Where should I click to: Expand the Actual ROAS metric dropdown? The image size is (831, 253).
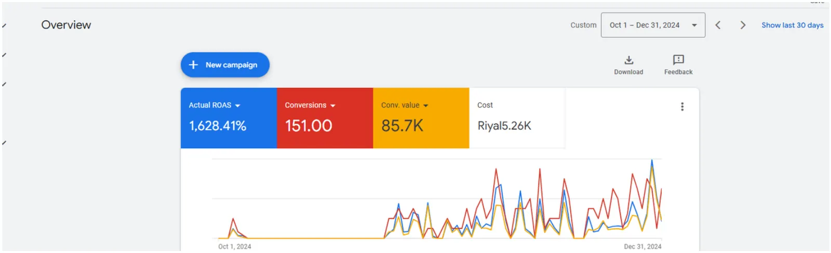coord(215,105)
